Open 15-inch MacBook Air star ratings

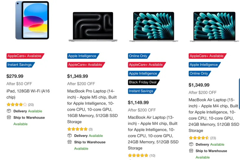click(x=198, y=138)
